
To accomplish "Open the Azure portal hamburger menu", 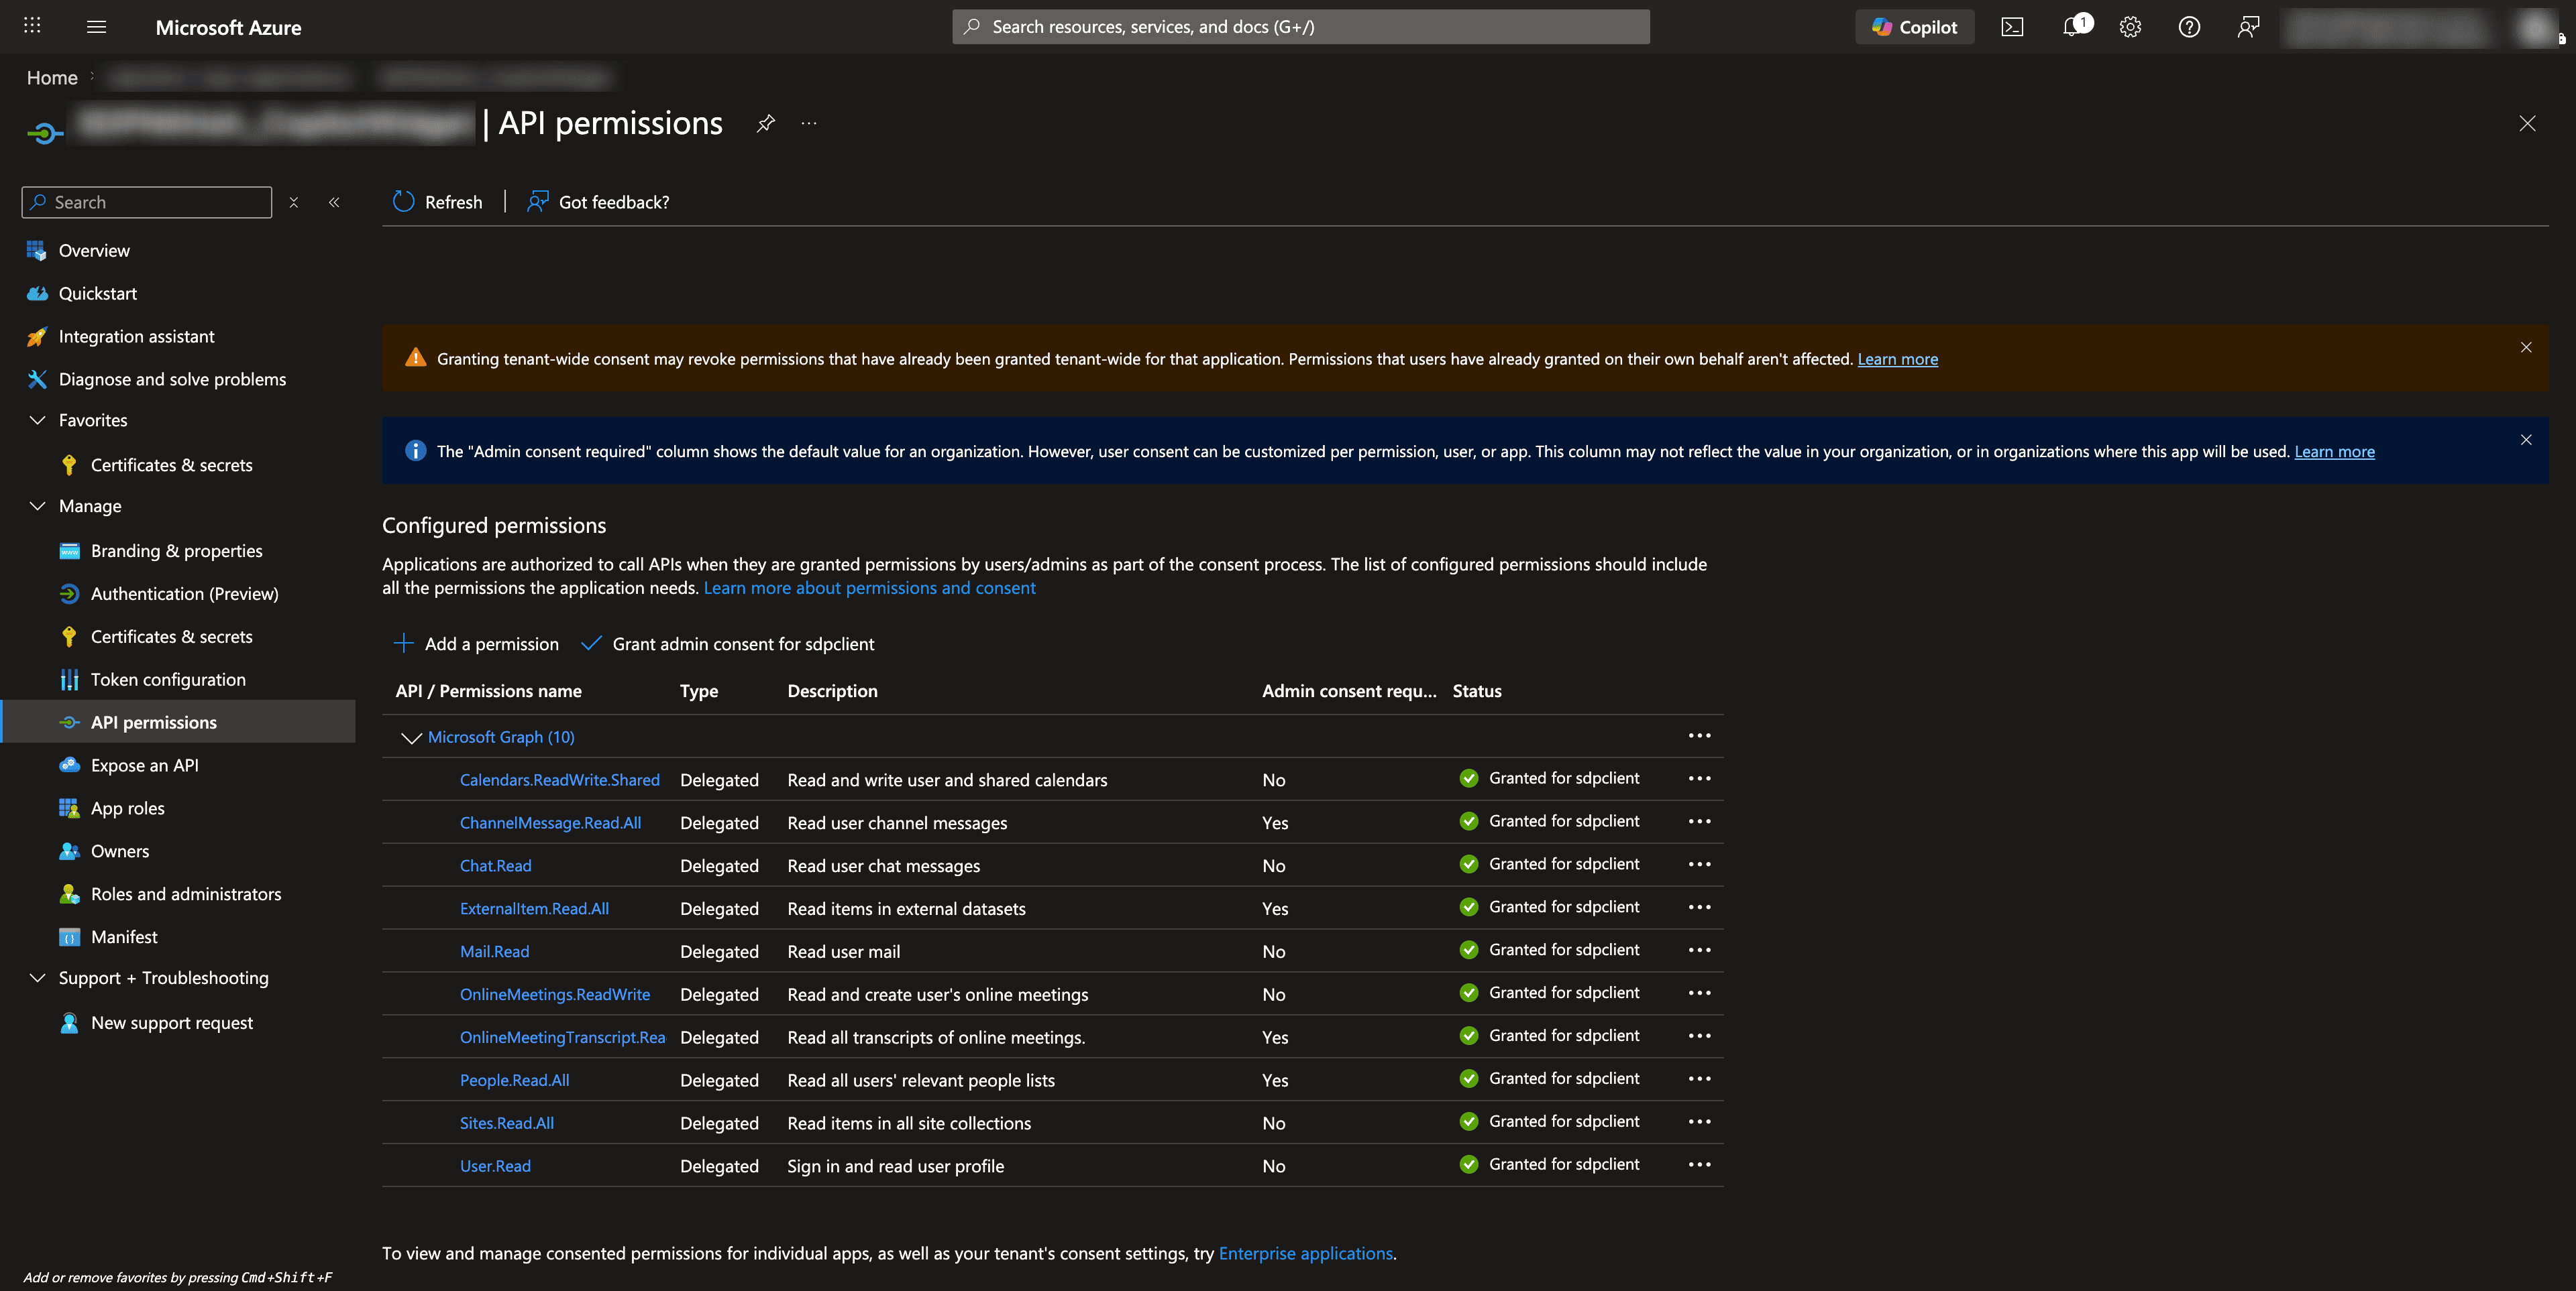I will [x=96, y=27].
